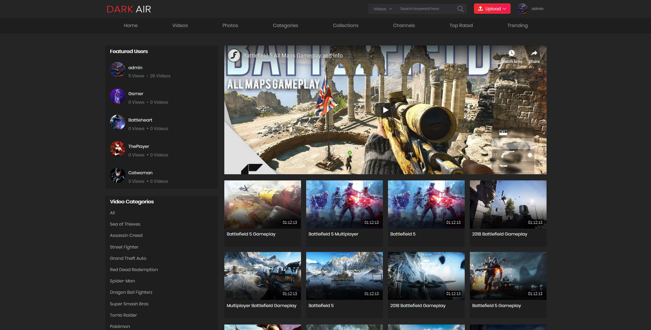The width and height of the screenshot is (651, 330).
Task: Click Multiplayer Battlefield Gameplay video title
Action: 261,305
